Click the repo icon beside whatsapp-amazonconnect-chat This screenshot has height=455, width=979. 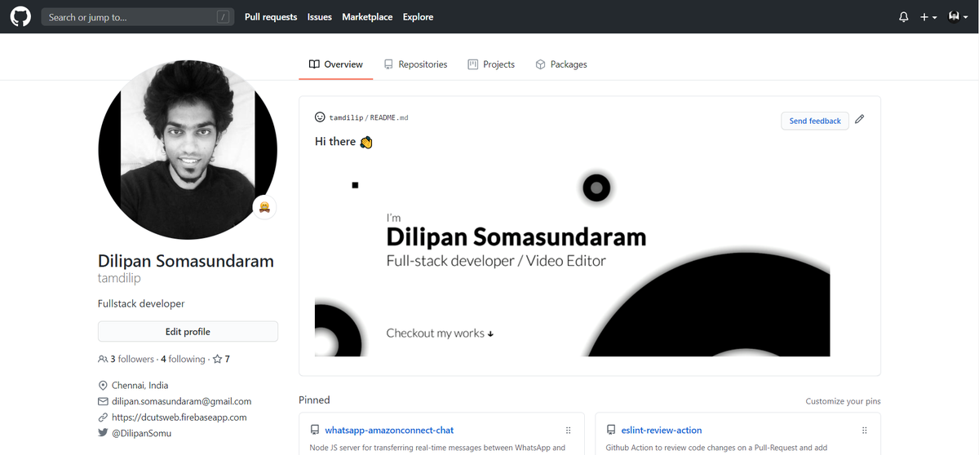(315, 430)
